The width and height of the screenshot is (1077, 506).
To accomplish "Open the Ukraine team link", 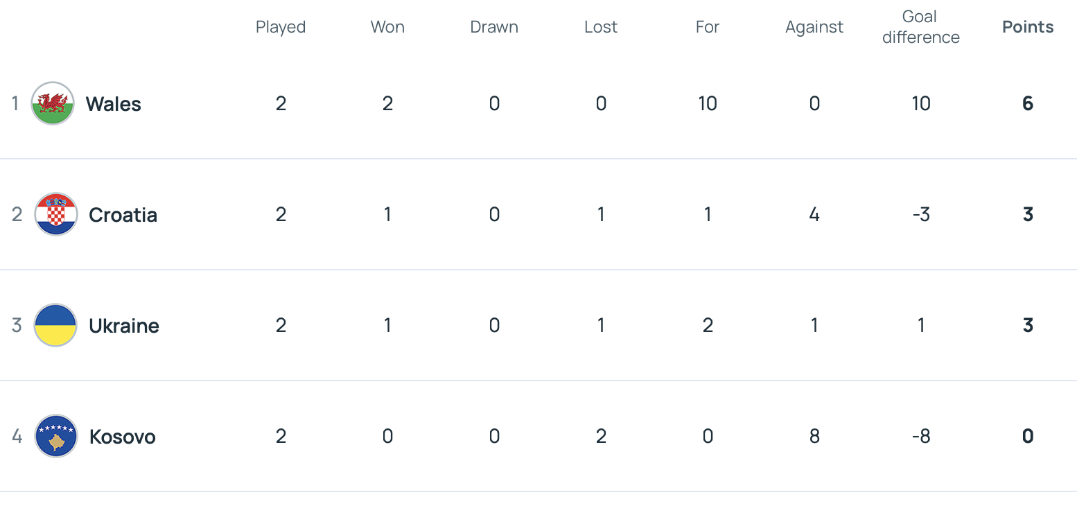I will 124,326.
